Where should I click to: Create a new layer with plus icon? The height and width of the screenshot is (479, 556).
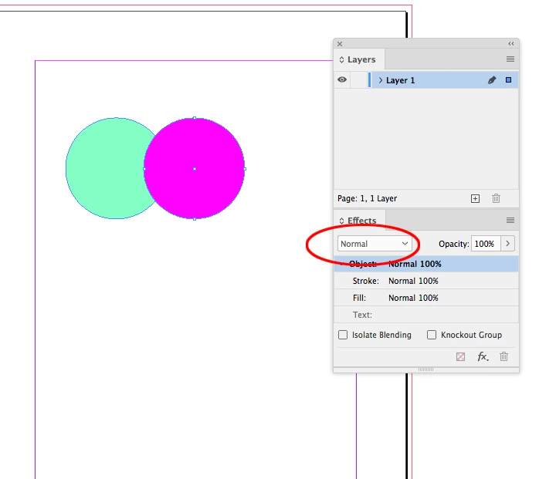(x=475, y=198)
